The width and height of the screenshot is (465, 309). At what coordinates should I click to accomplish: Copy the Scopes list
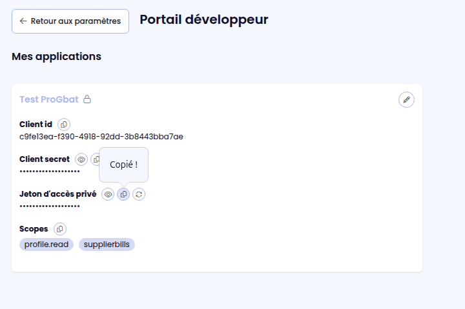(x=60, y=229)
